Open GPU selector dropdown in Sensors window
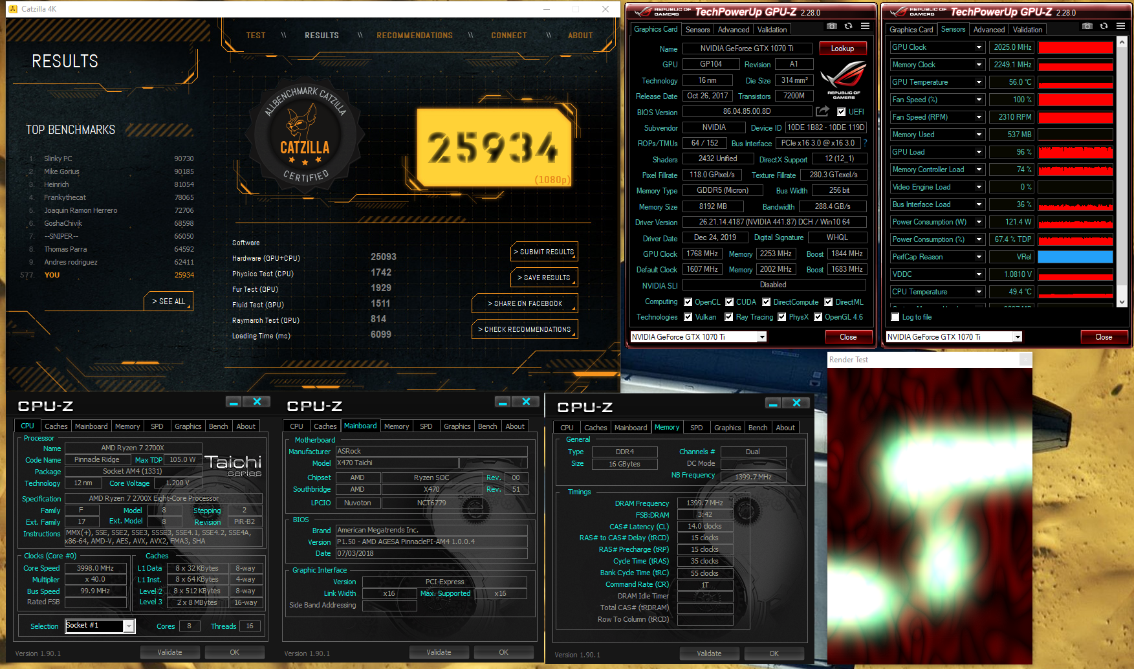The image size is (1134, 669). [x=1018, y=336]
